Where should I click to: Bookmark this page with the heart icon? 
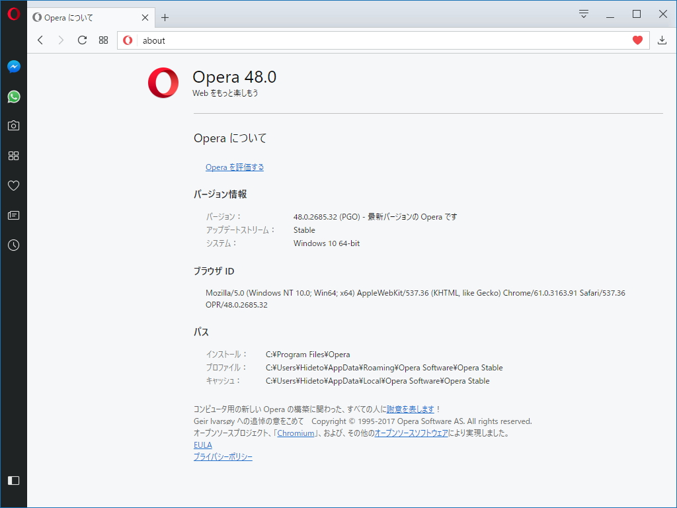click(637, 40)
